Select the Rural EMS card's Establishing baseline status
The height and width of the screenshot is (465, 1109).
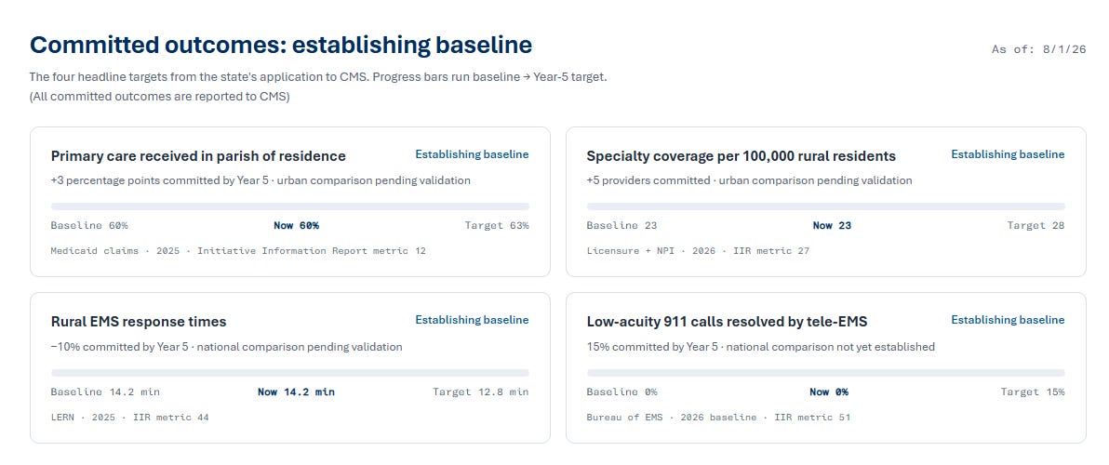point(472,319)
